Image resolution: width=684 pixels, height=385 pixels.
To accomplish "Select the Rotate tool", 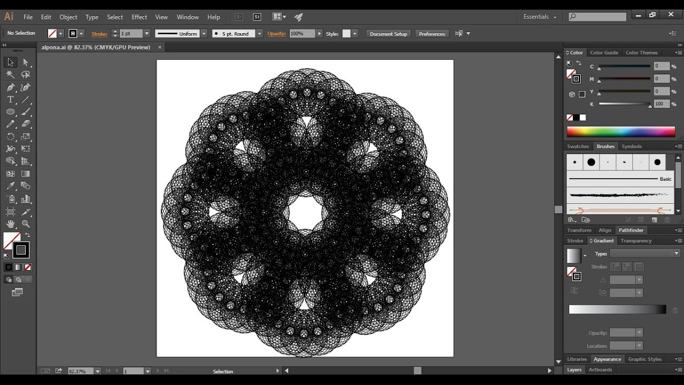I will coord(10,136).
